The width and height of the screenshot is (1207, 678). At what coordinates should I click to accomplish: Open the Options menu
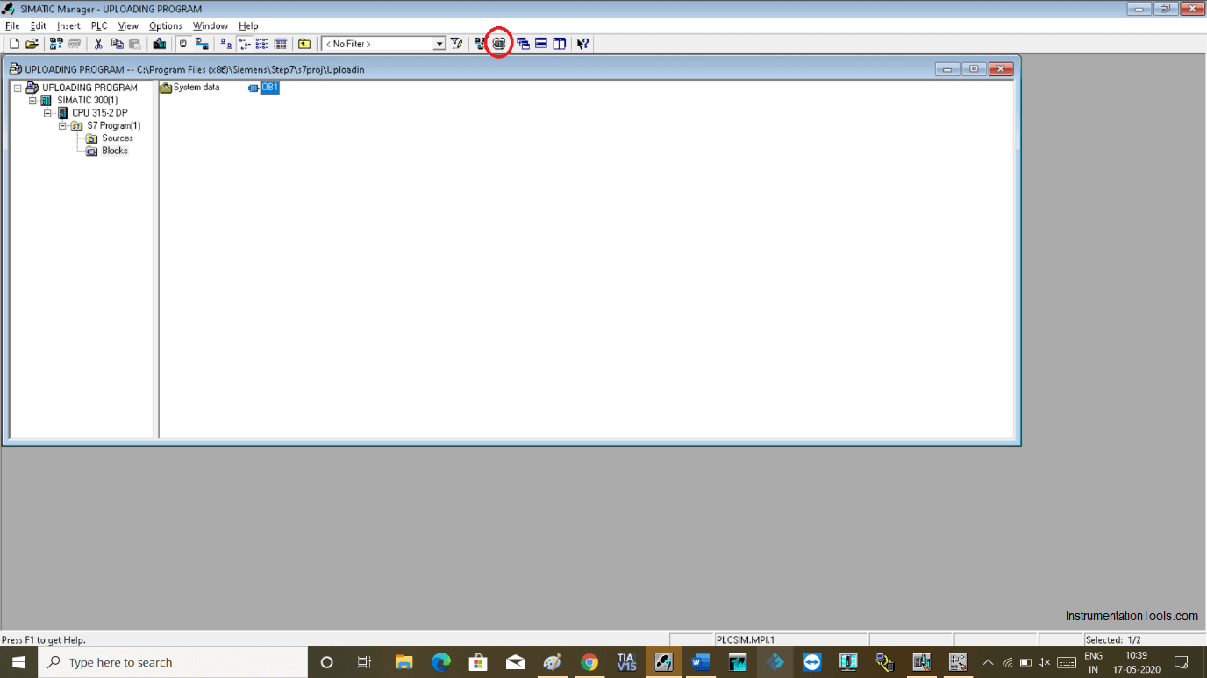(x=166, y=25)
